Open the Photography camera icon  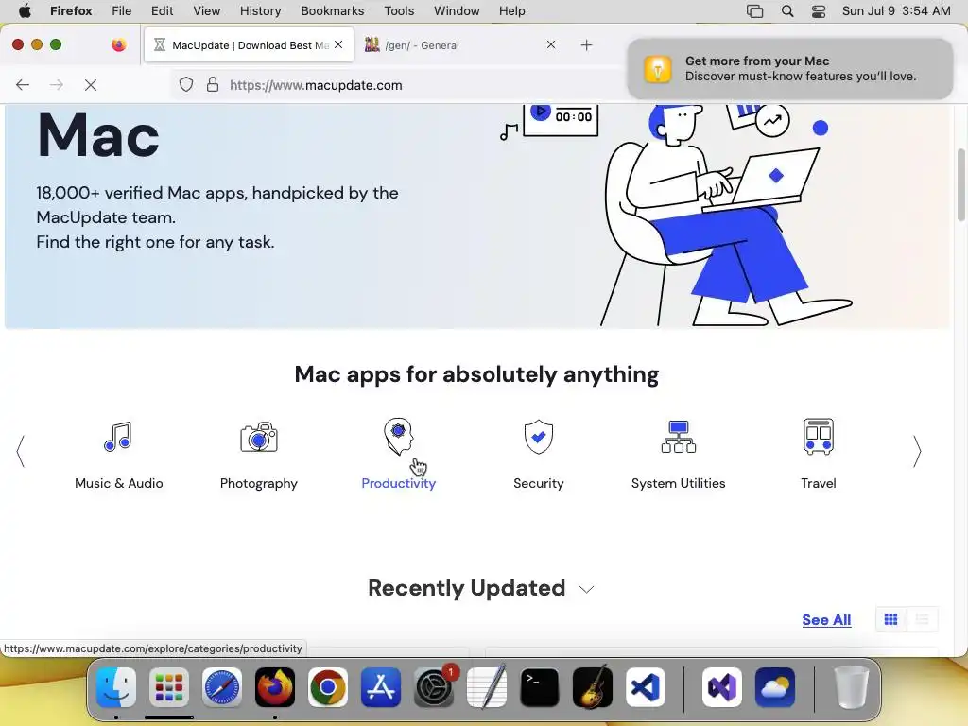click(x=259, y=437)
